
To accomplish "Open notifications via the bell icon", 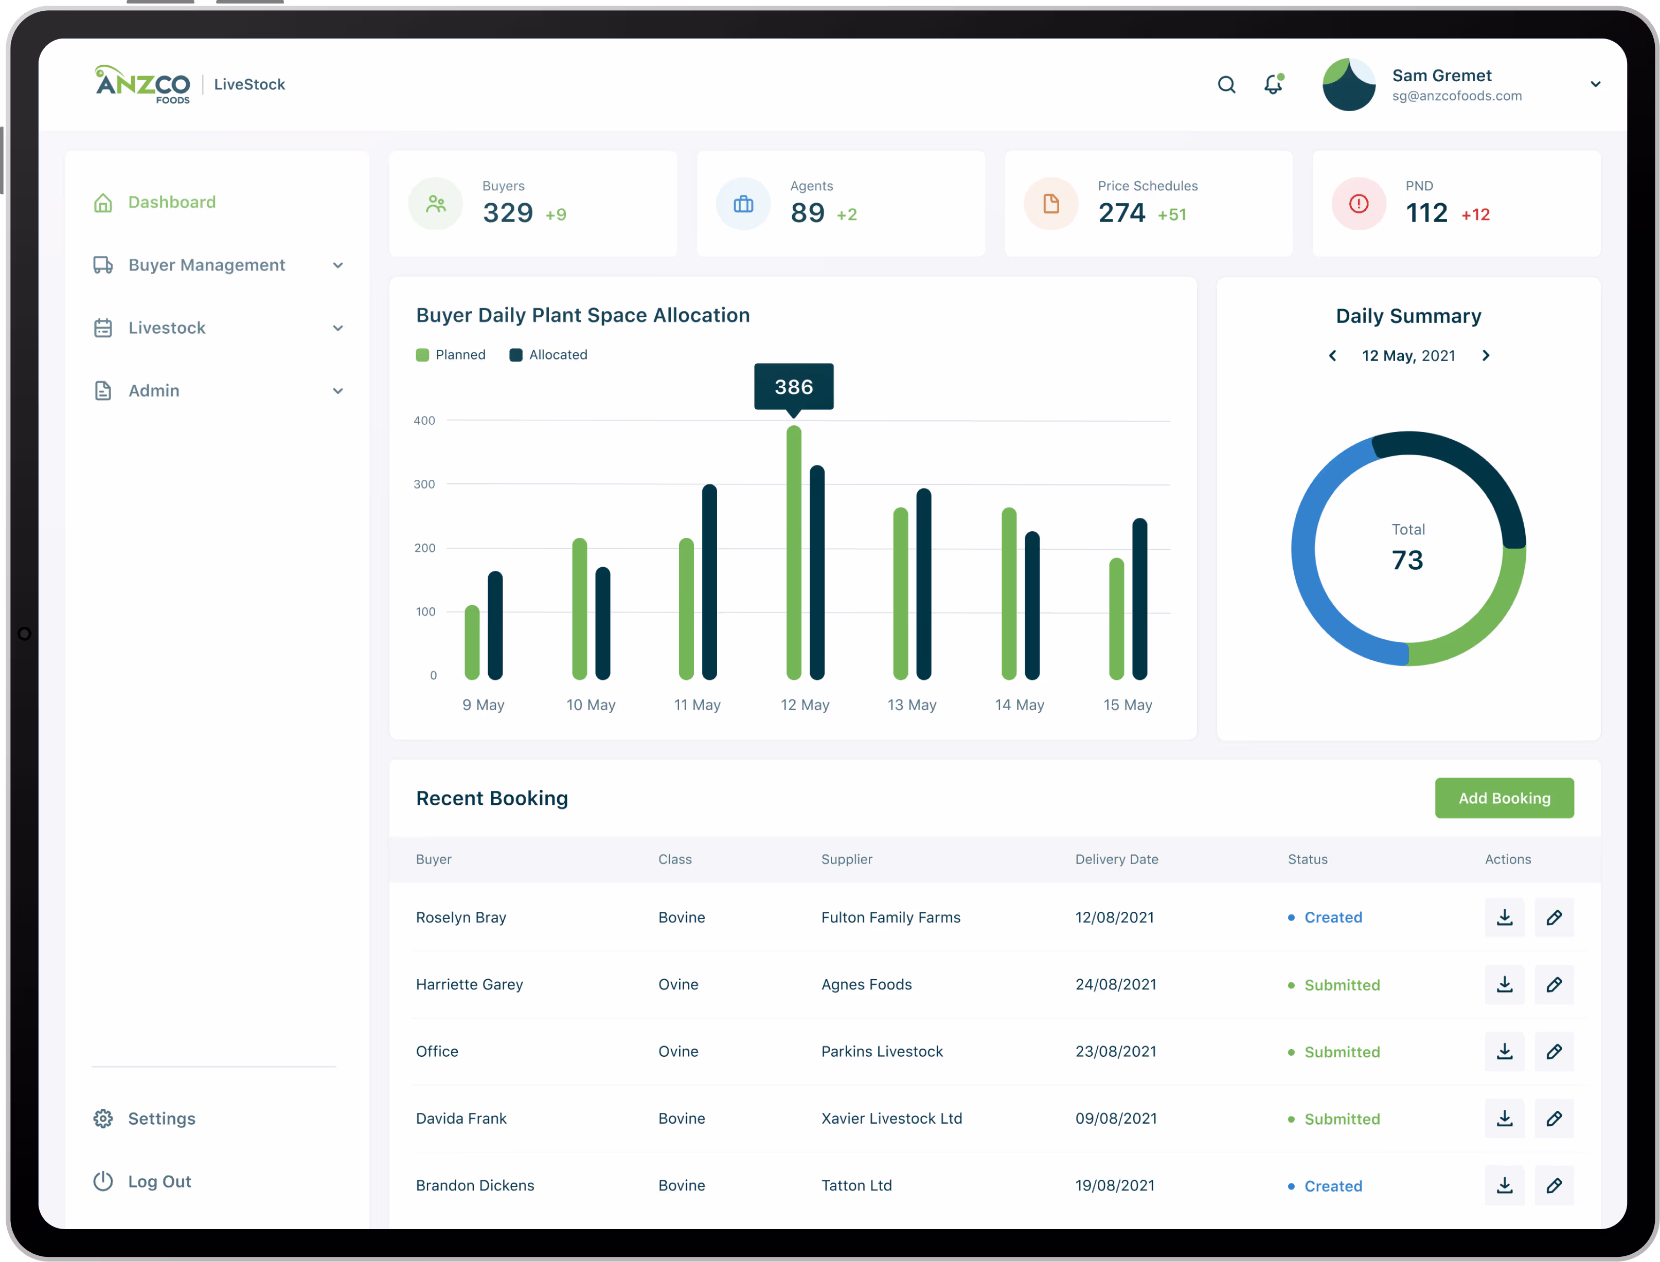I will tap(1272, 85).
